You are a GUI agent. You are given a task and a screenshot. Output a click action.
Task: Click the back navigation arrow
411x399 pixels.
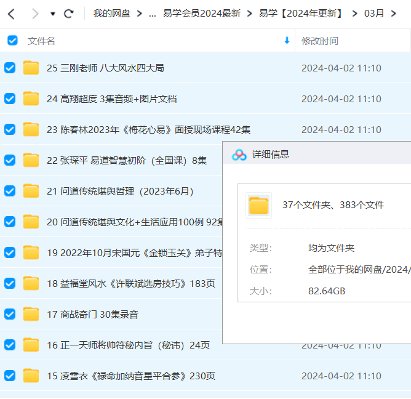(11, 13)
